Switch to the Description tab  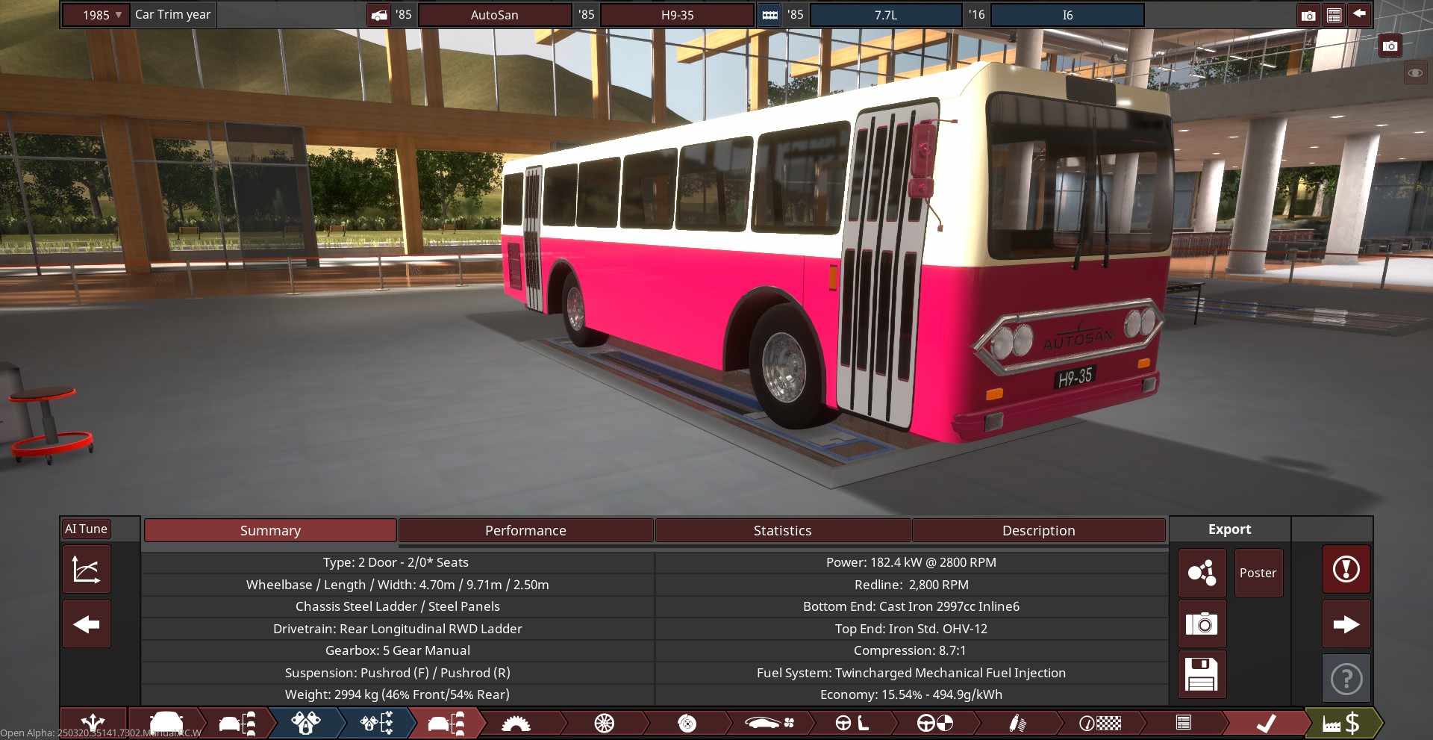coord(1039,530)
